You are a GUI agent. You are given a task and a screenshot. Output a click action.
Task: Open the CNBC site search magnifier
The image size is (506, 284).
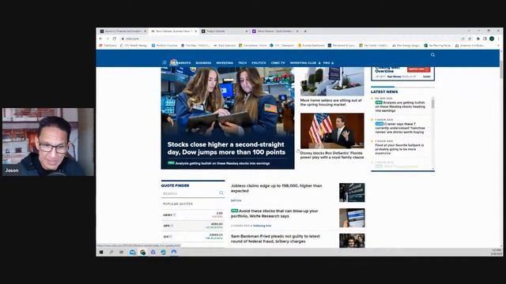point(432,54)
